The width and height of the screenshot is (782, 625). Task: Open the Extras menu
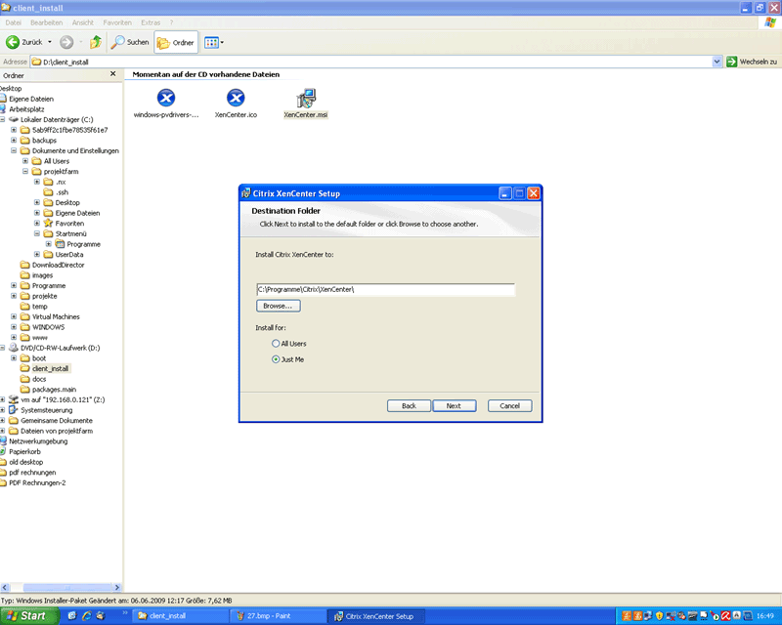click(151, 22)
